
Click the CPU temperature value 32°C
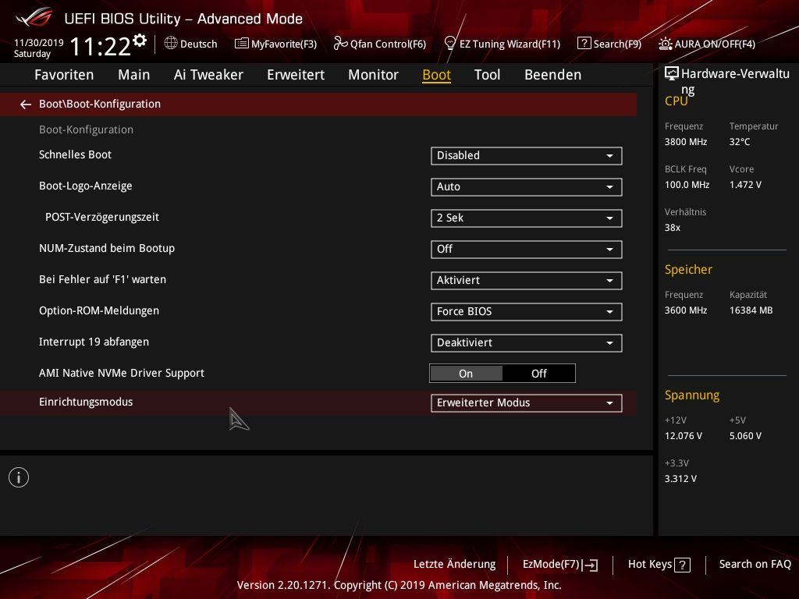(740, 142)
